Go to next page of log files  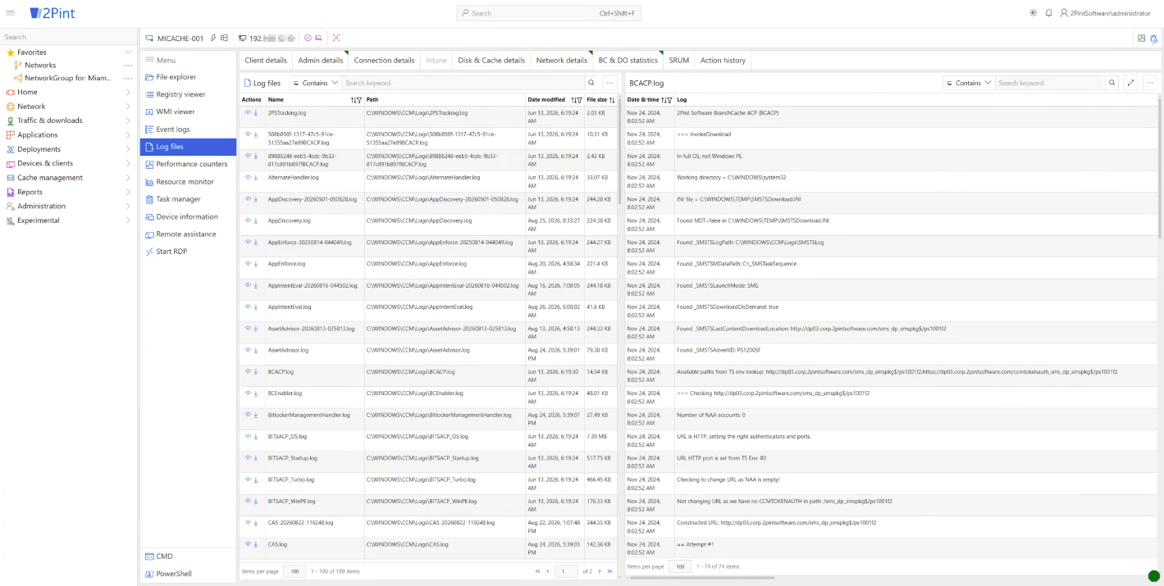pyautogui.click(x=600, y=571)
